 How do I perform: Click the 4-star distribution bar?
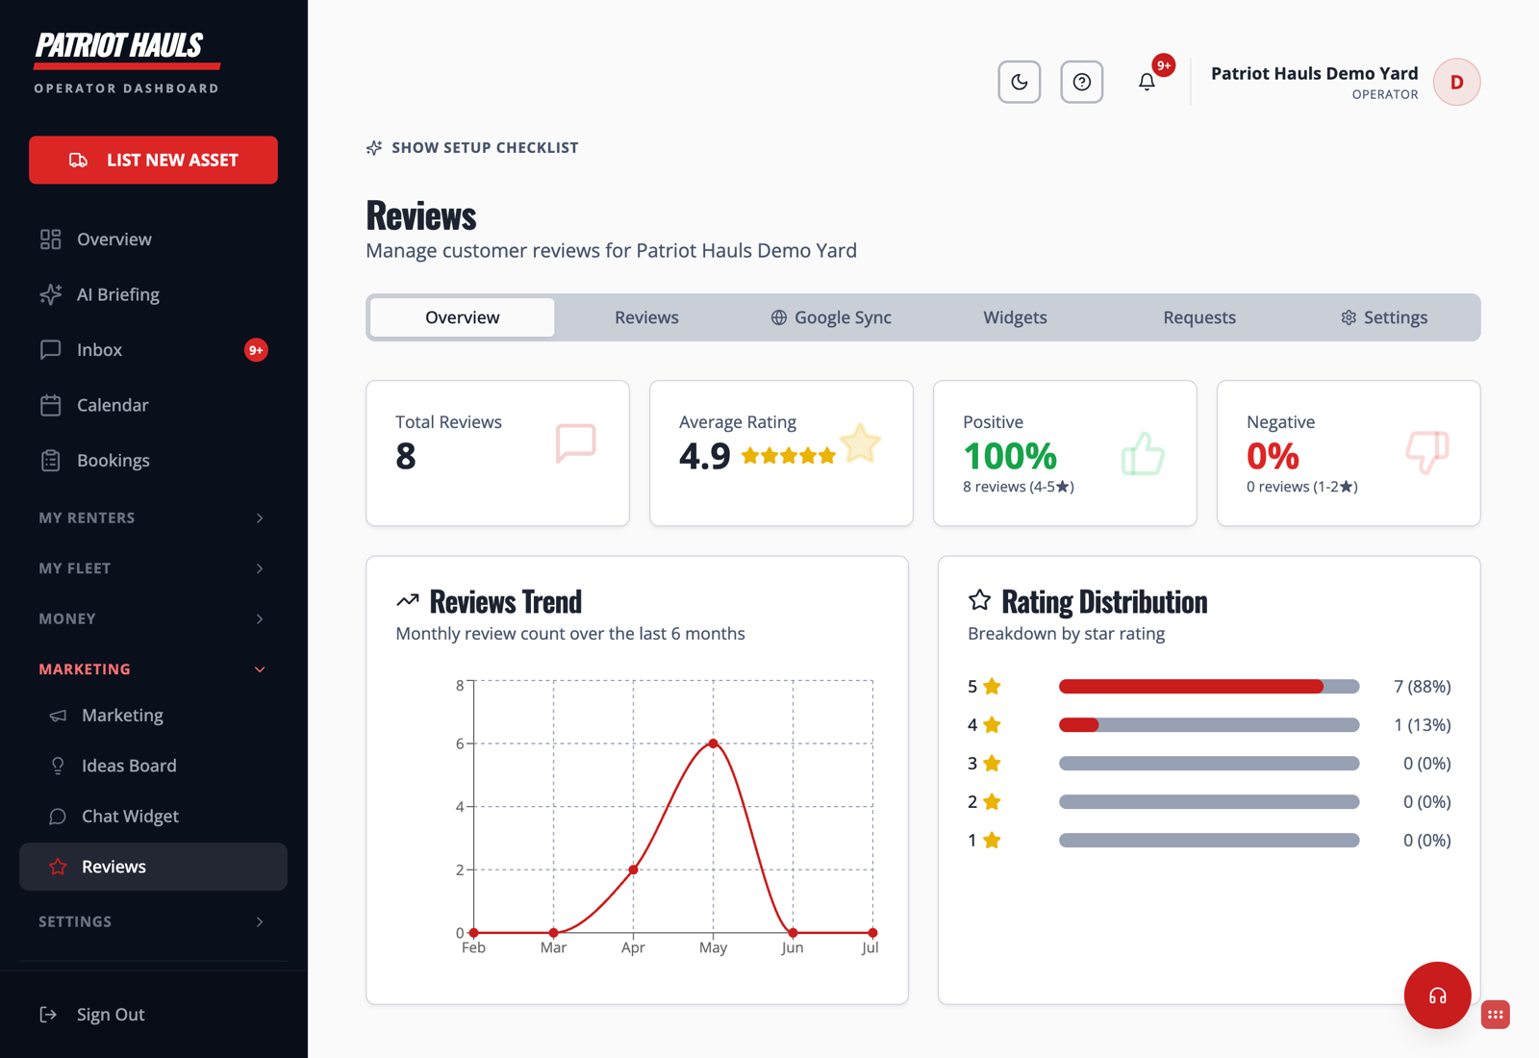click(x=1209, y=725)
